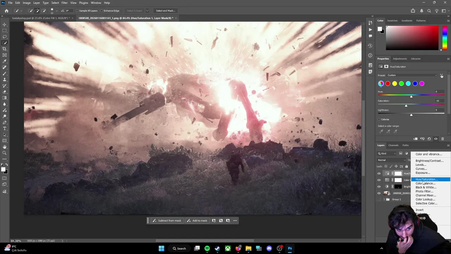This screenshot has width=451, height=254.
Task: Toggle adjustment visibility eye in Properties
Action: coord(436,139)
